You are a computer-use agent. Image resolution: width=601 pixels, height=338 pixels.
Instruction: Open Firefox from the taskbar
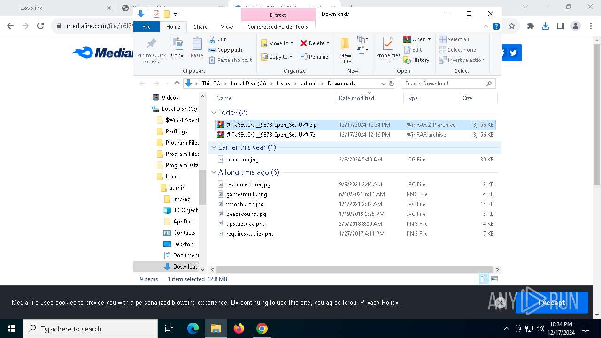(239, 329)
